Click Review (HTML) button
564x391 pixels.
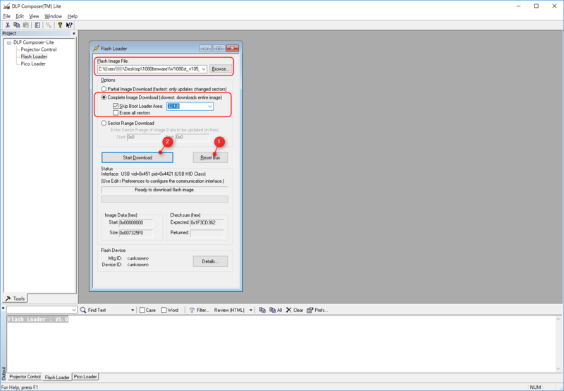point(229,310)
